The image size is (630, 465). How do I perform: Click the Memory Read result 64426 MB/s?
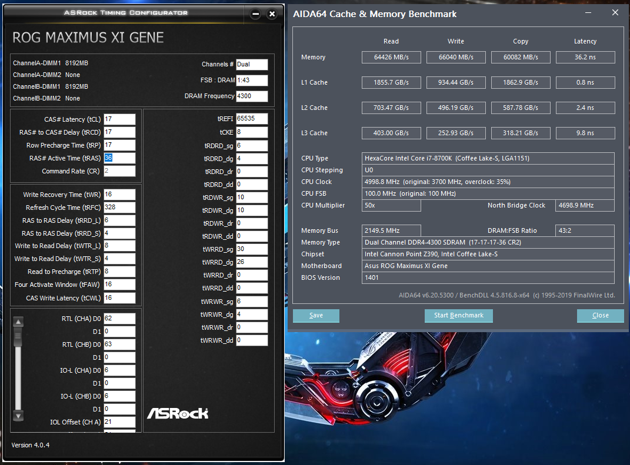tap(391, 57)
